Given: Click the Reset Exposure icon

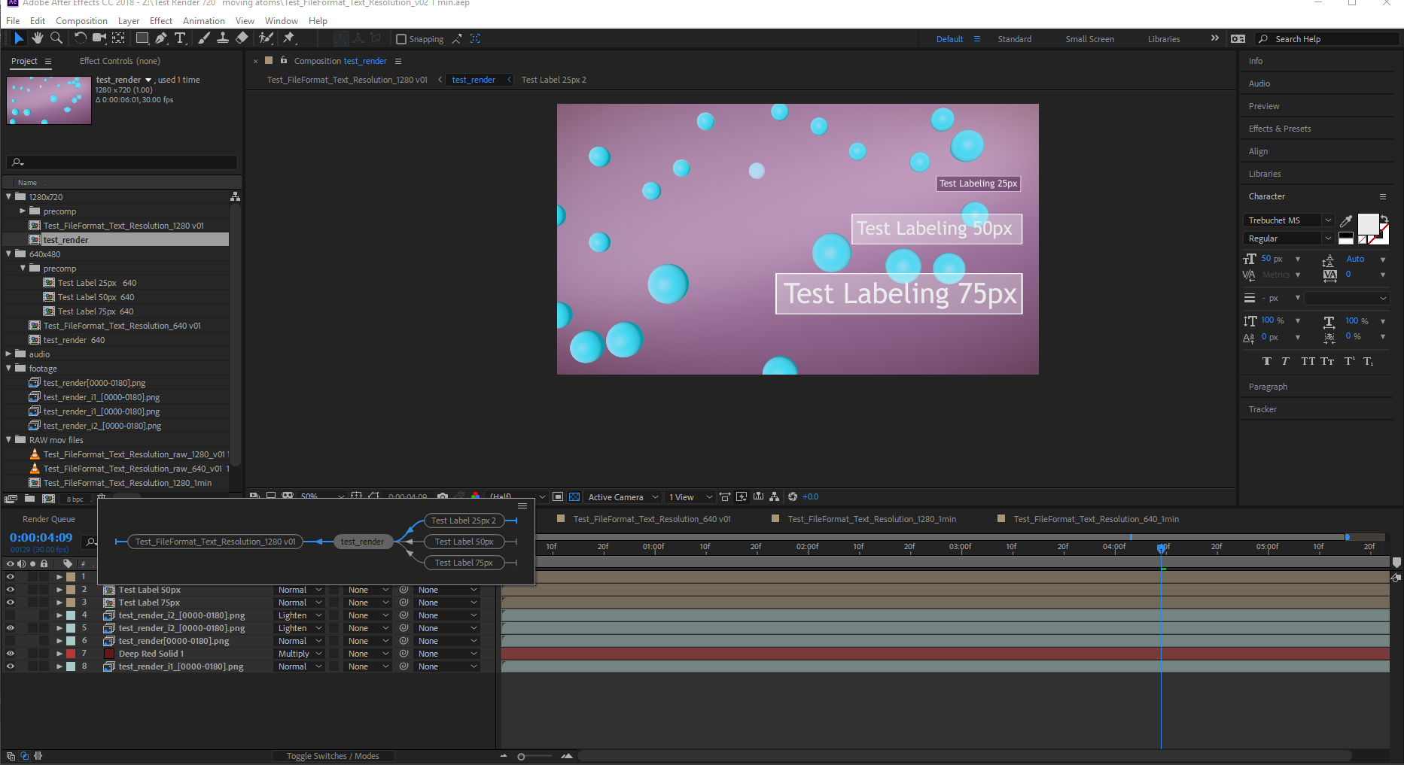Looking at the screenshot, I should [792, 497].
